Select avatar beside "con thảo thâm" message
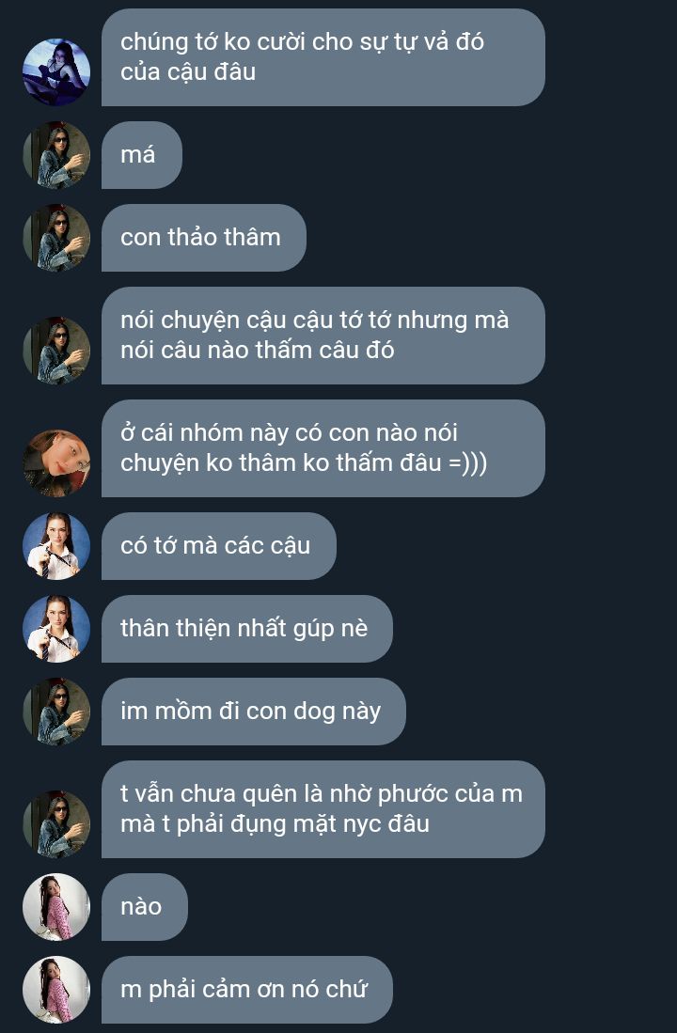The height and width of the screenshot is (1033, 677). [x=56, y=238]
